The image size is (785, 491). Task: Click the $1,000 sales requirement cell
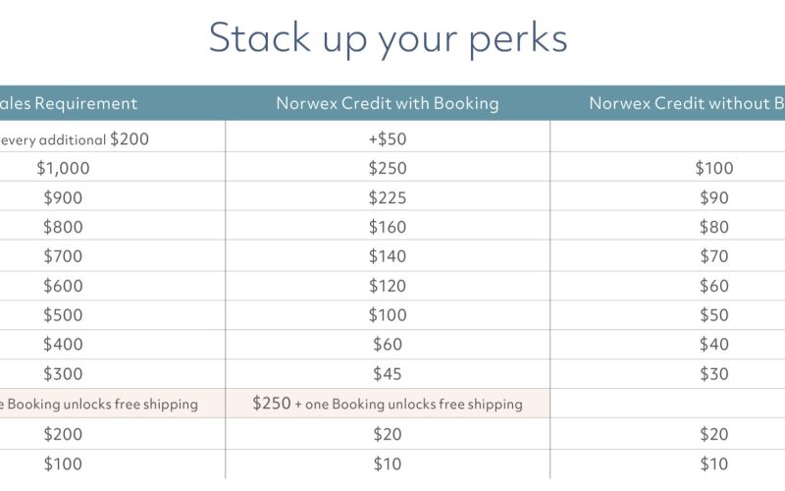click(x=63, y=168)
